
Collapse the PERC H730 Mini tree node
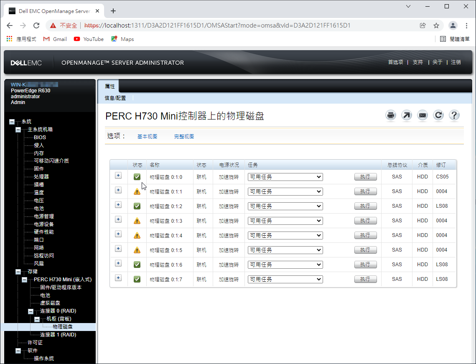tap(24, 280)
